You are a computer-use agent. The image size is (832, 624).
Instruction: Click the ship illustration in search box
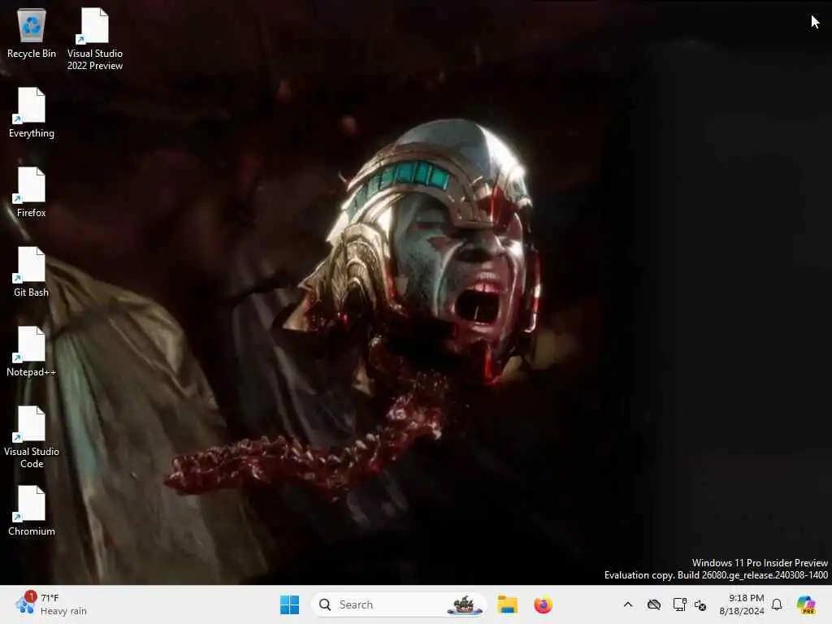464,604
